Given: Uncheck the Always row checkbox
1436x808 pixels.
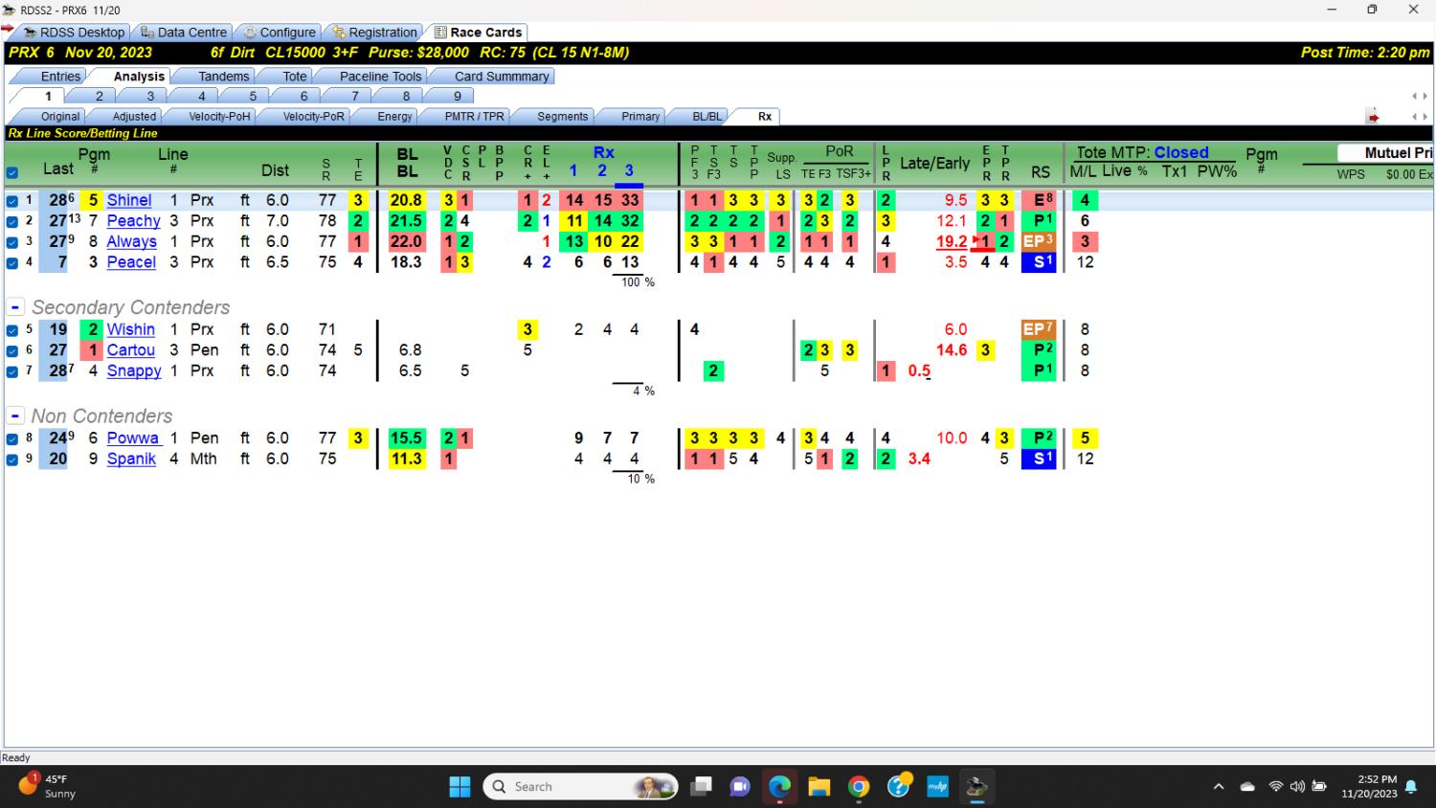Looking at the screenshot, I should click(x=12, y=242).
